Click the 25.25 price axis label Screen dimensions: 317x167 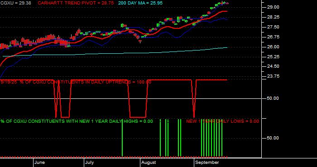tap(273, 57)
